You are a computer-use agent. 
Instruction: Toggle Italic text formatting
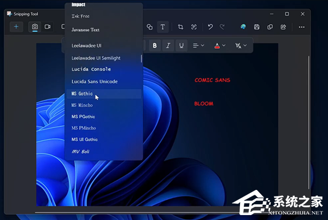coord(168,45)
